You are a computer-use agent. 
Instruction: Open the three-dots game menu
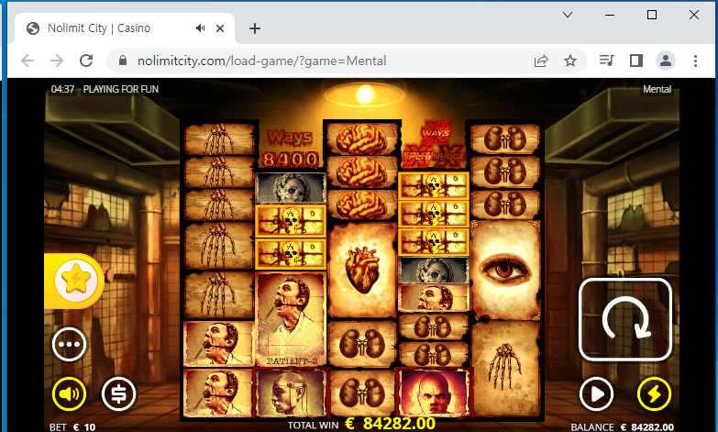point(69,345)
